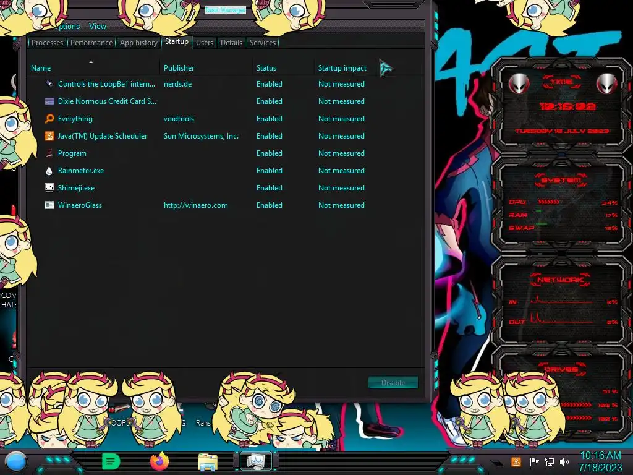Switch to the Processes tab

47,43
